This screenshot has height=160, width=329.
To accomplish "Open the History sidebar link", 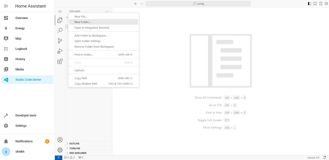I will (x=28, y=59).
